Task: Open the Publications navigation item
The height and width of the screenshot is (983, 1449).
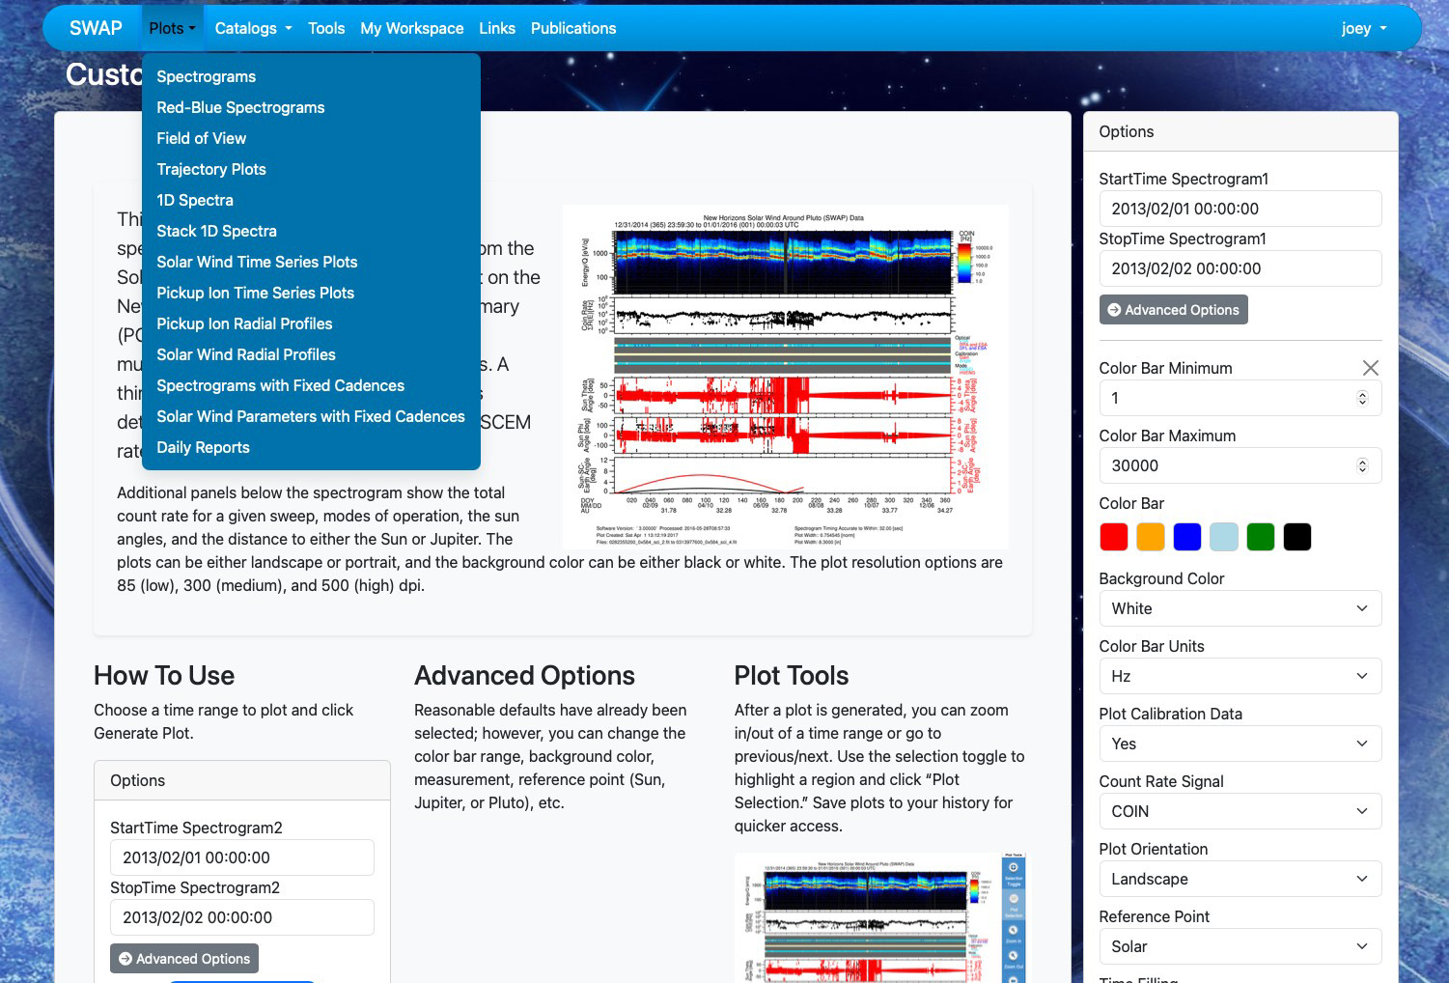Action: (572, 28)
